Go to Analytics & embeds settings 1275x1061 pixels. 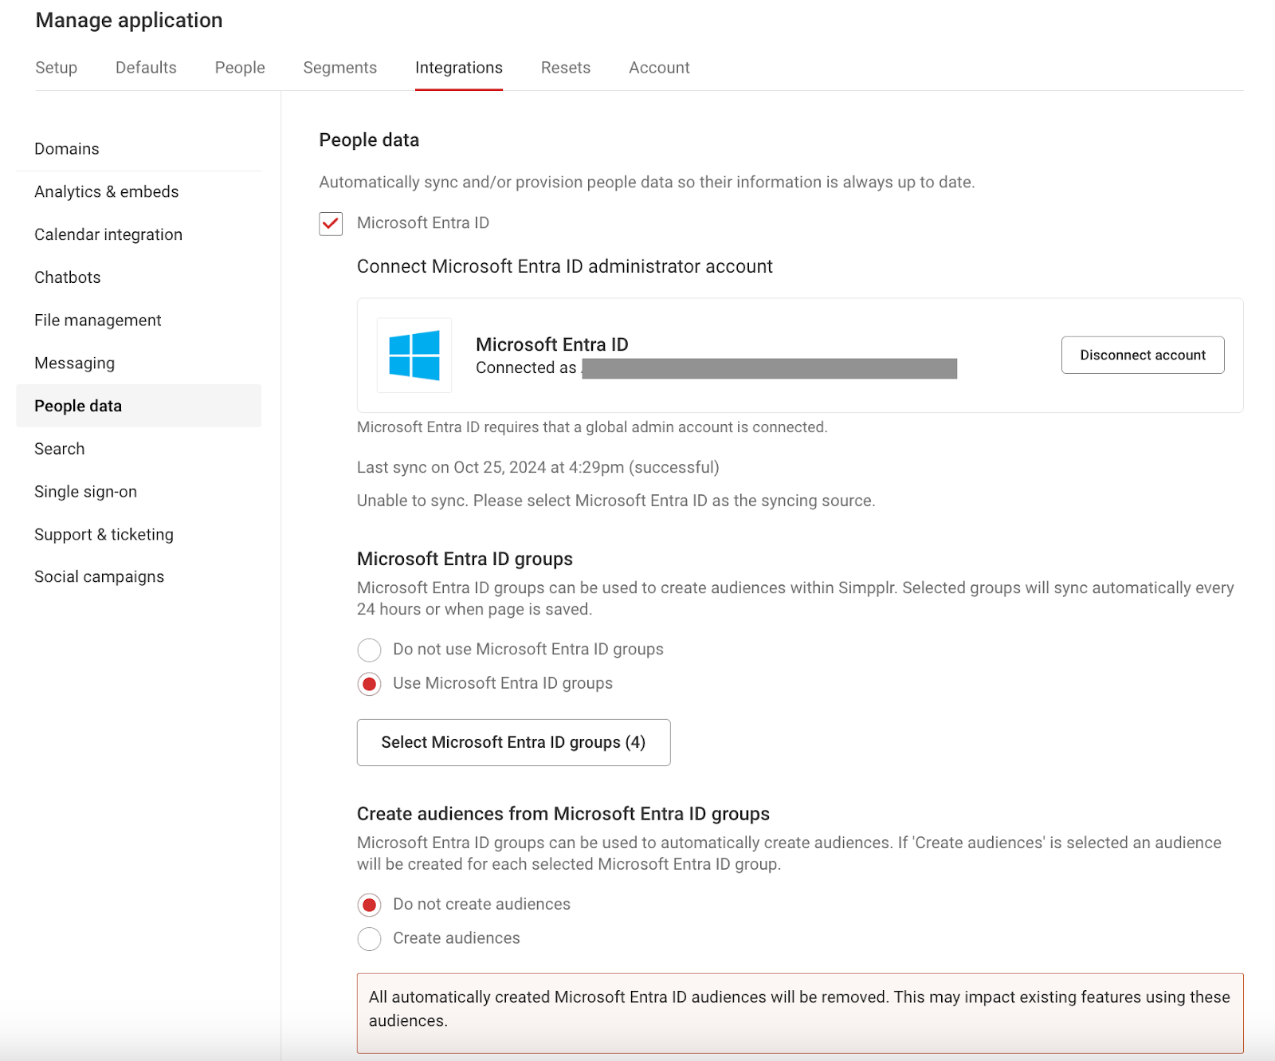point(139,192)
